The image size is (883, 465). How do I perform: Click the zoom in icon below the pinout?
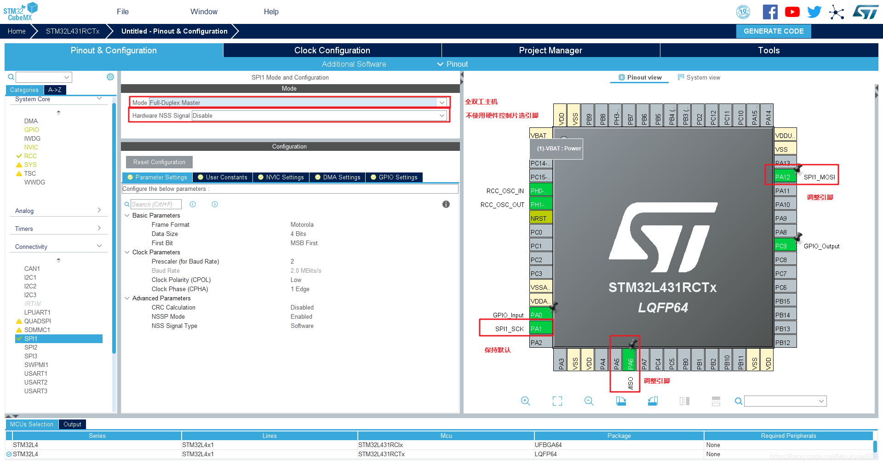(526, 401)
